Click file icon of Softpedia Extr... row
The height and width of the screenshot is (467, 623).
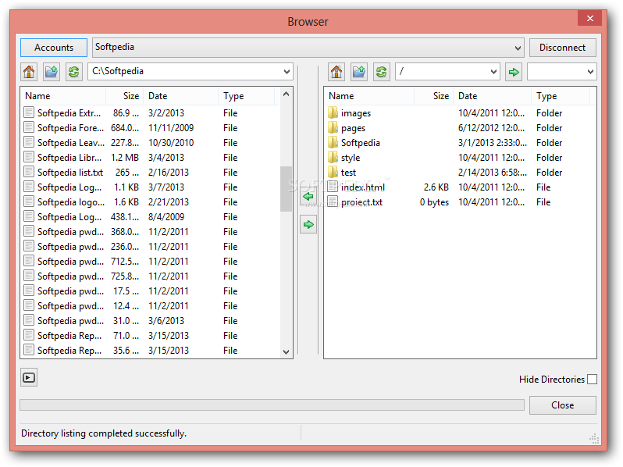coord(29,113)
